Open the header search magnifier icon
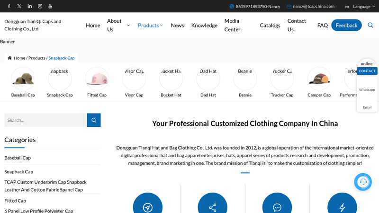Image resolution: width=379 pixels, height=213 pixels. tap(370, 25)
